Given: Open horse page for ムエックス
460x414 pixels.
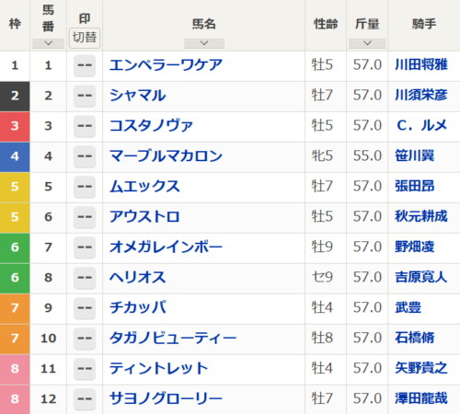Looking at the screenshot, I should pos(144,187).
